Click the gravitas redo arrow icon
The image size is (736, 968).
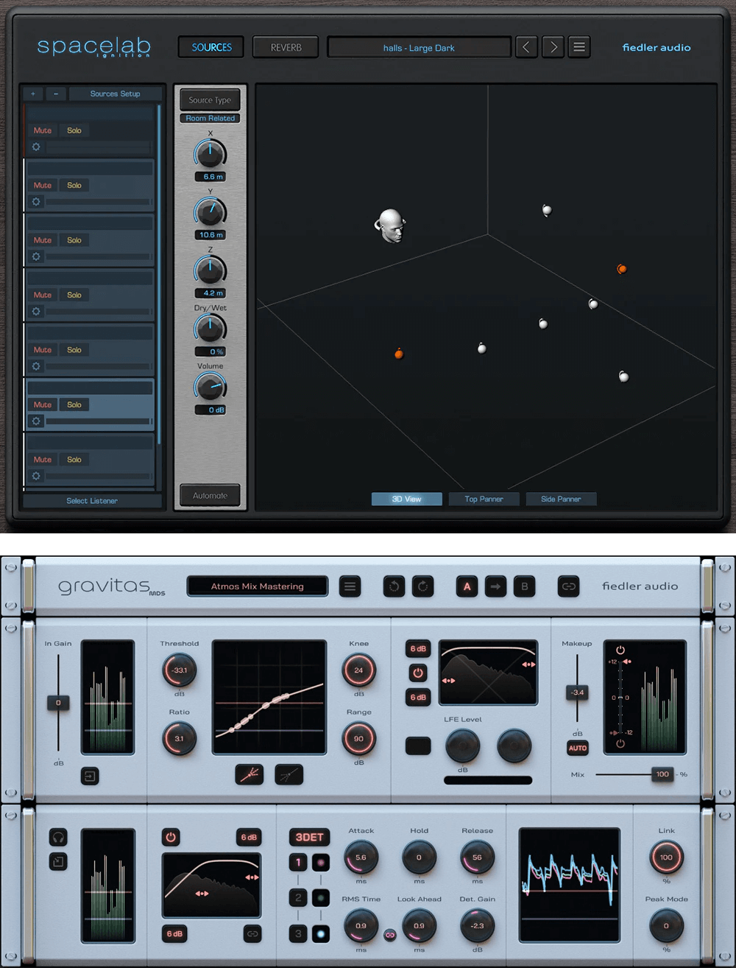(422, 586)
